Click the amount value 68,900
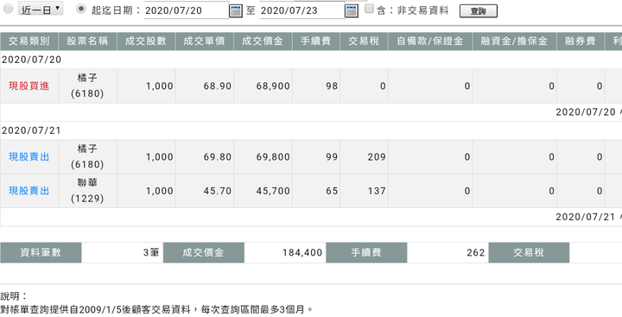622x317 pixels. click(273, 86)
